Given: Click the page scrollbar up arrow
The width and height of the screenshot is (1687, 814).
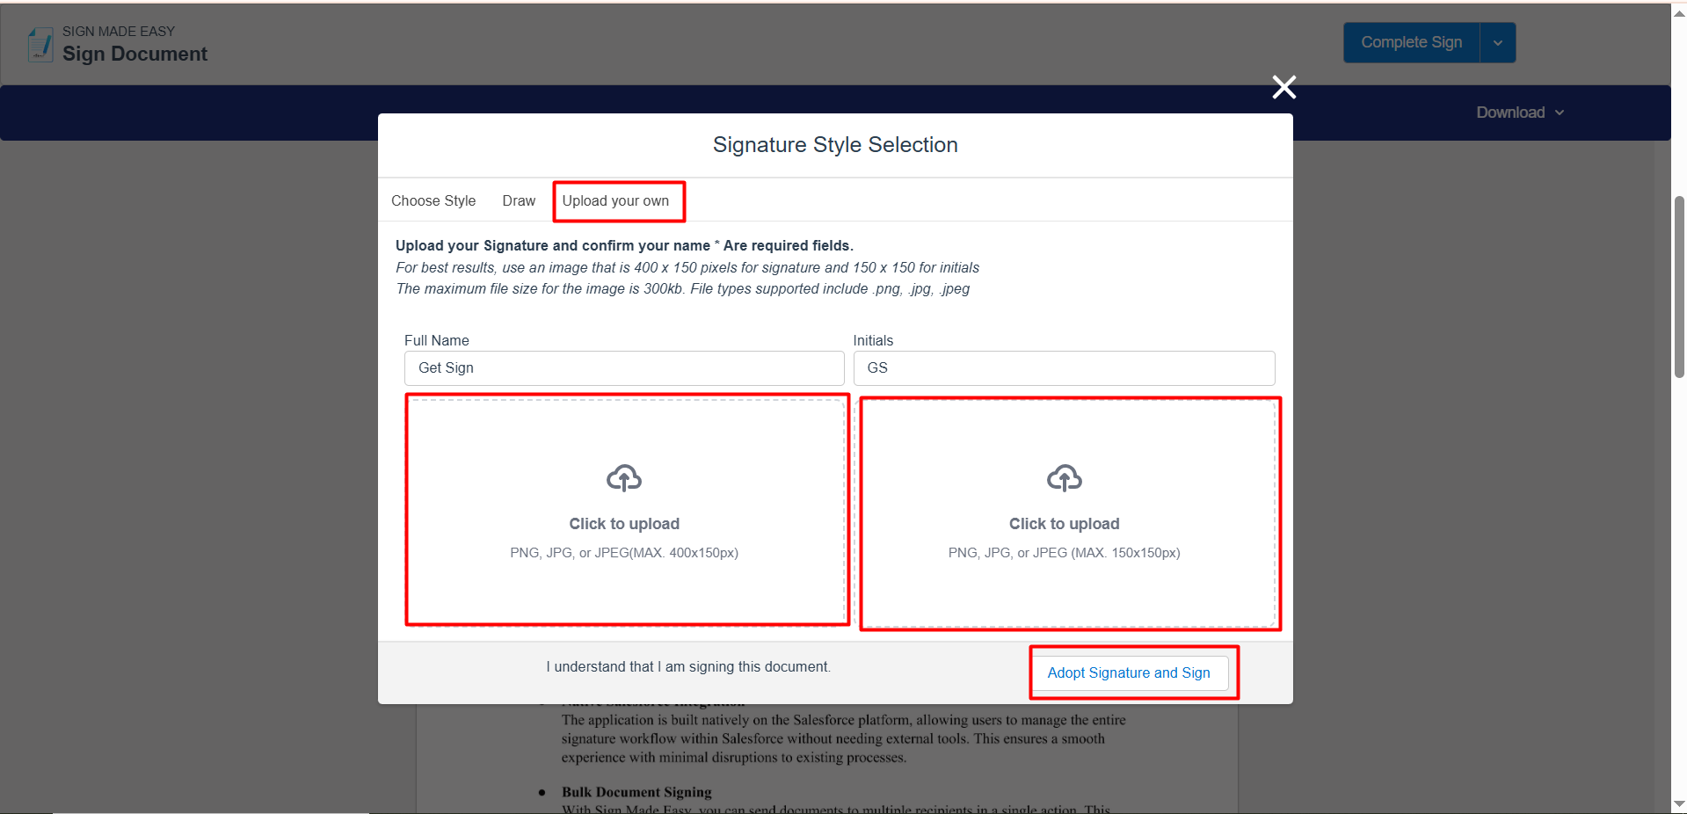Looking at the screenshot, I should 1679,13.
